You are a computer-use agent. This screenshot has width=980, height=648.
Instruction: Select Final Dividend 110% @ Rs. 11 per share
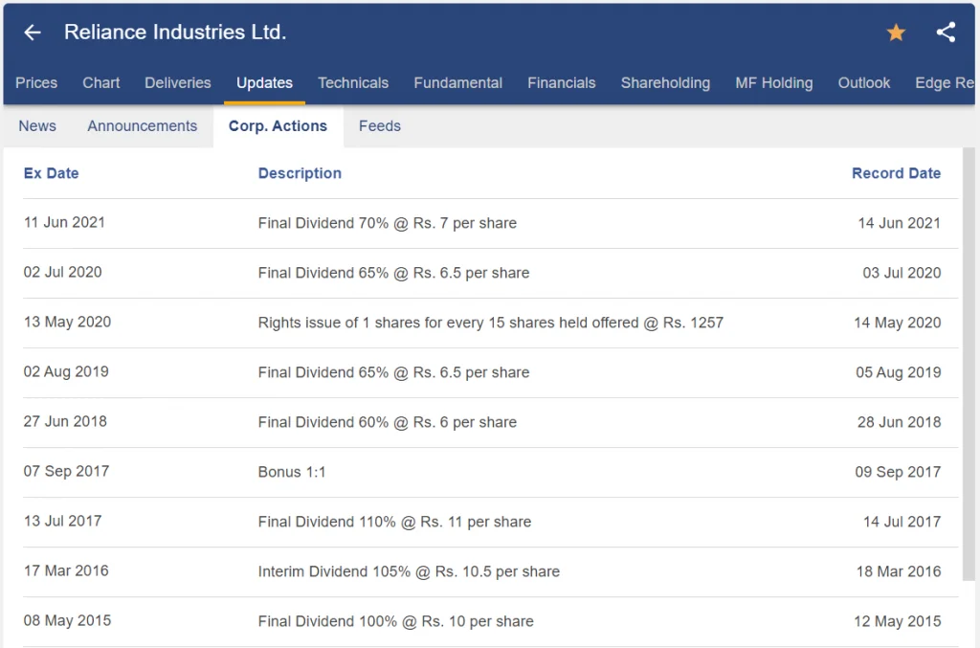click(x=394, y=522)
